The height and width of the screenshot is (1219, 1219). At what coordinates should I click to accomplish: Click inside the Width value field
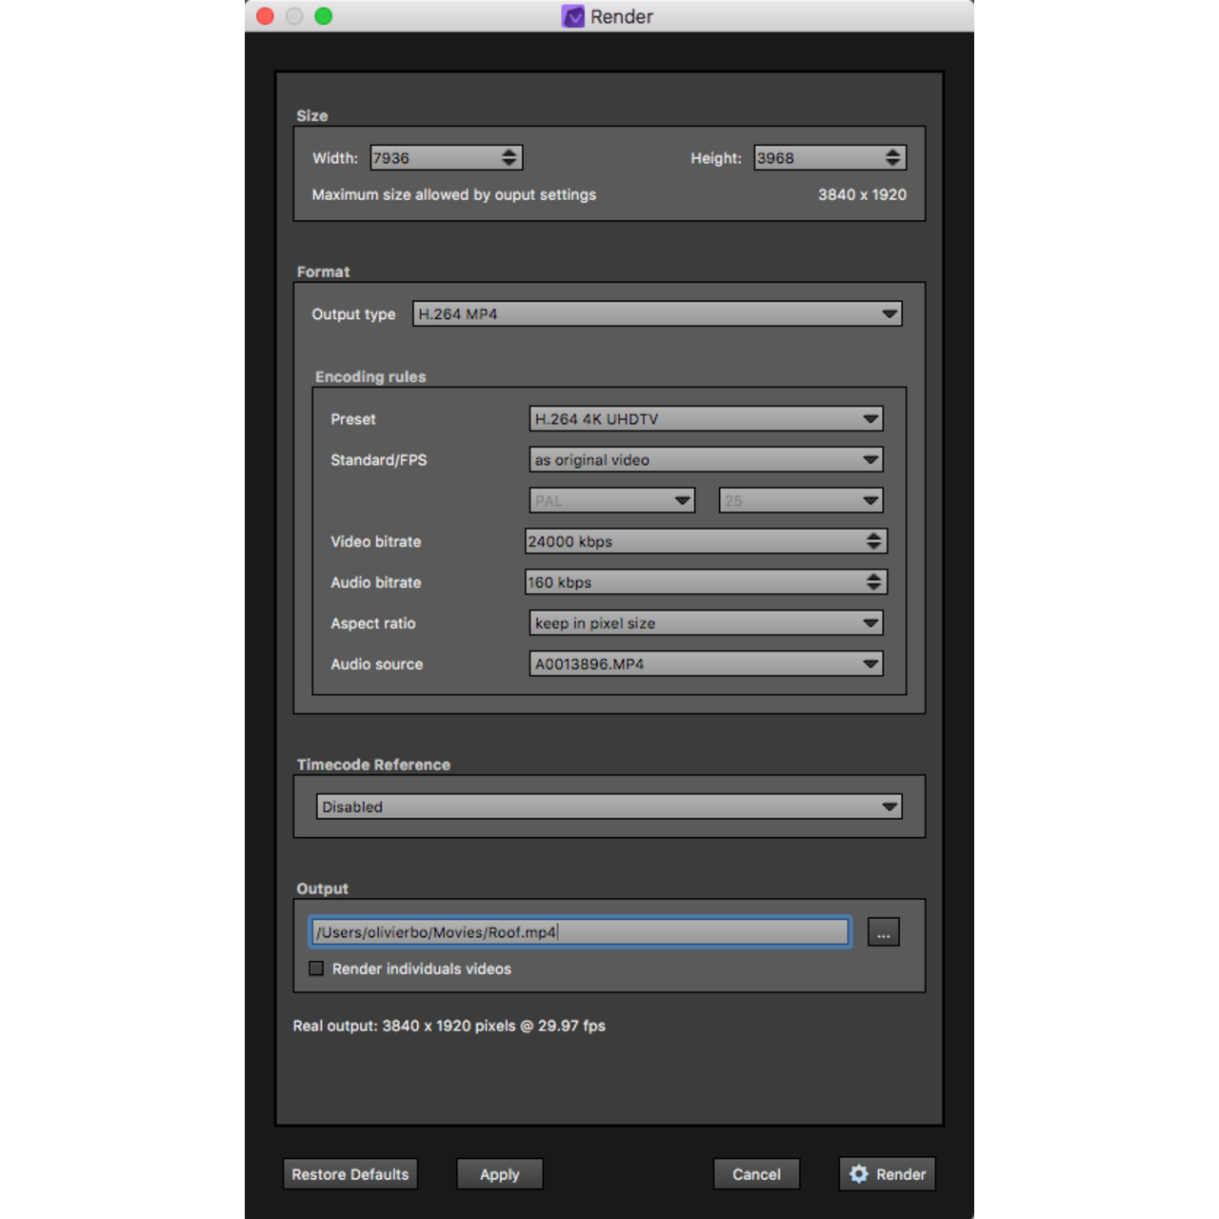click(x=433, y=158)
